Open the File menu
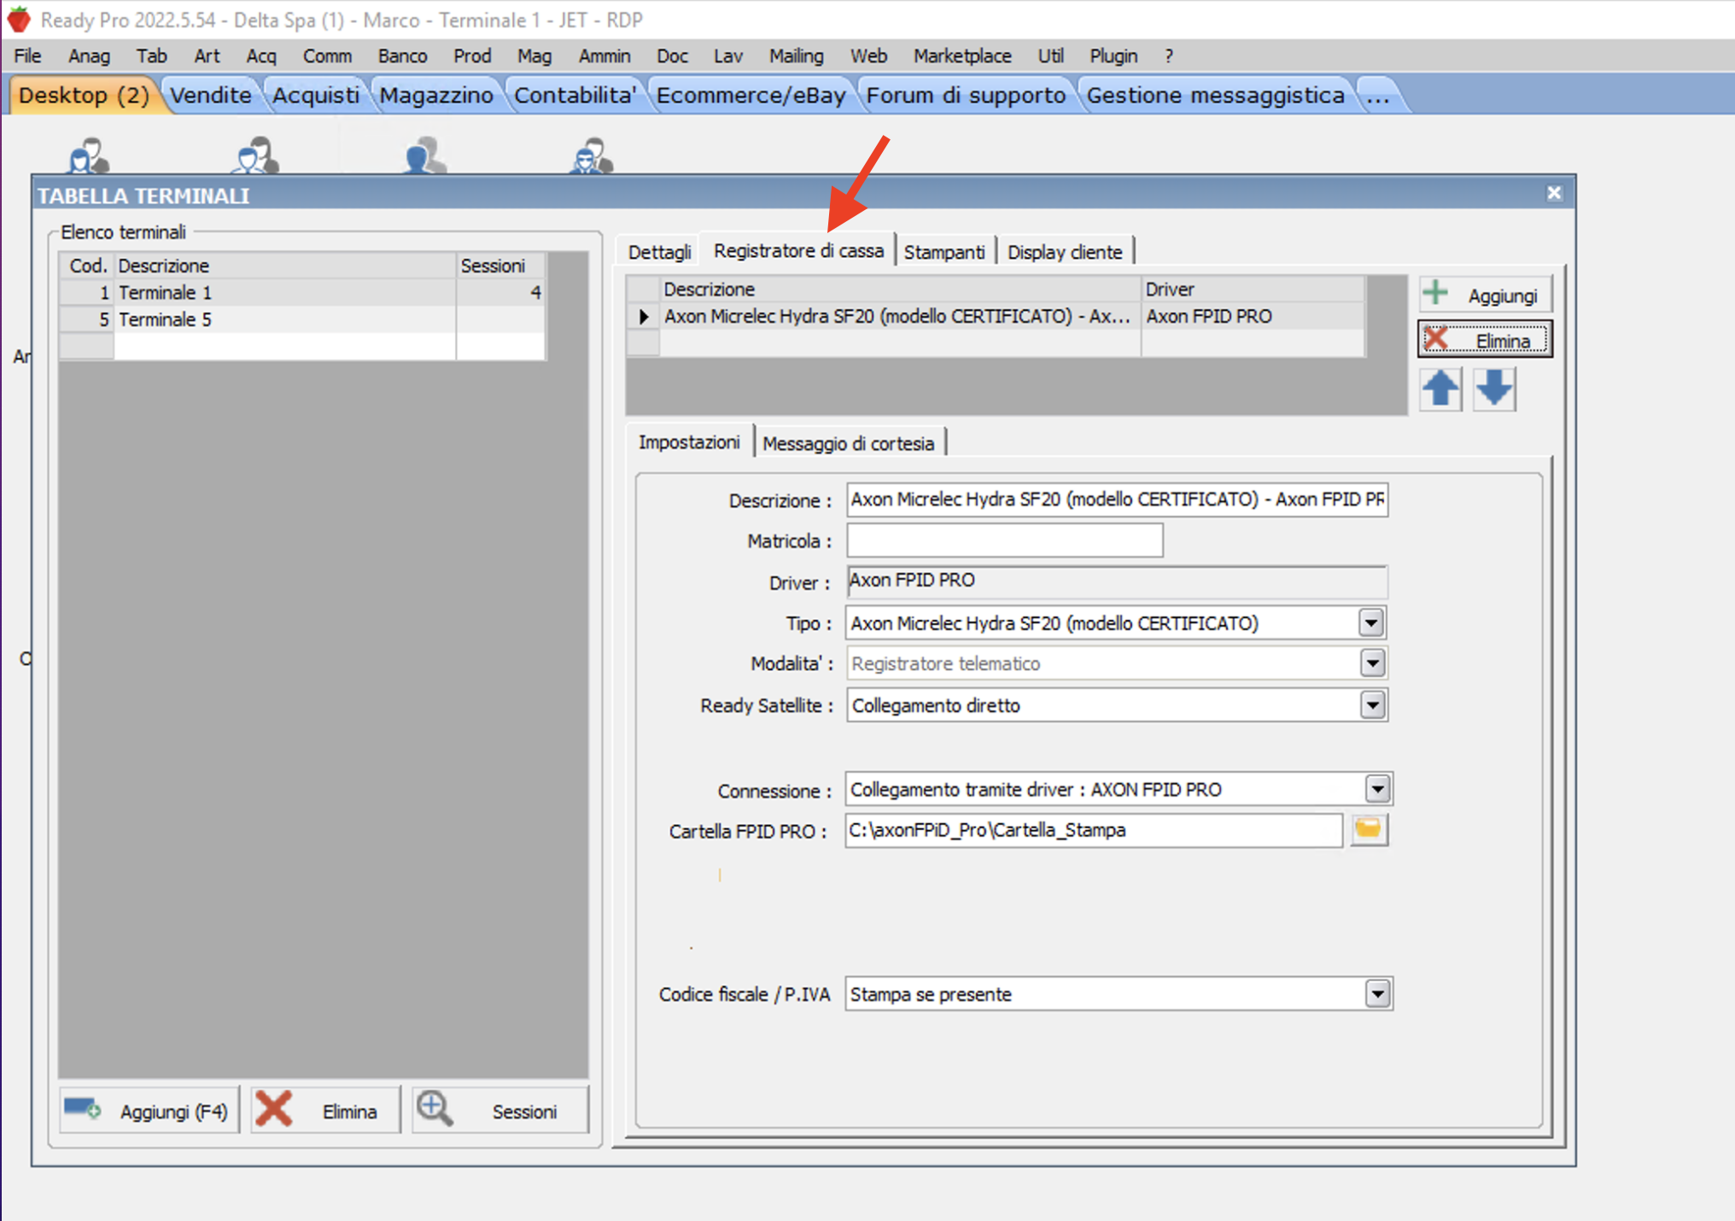Viewport: 1735px width, 1221px height. point(27,55)
